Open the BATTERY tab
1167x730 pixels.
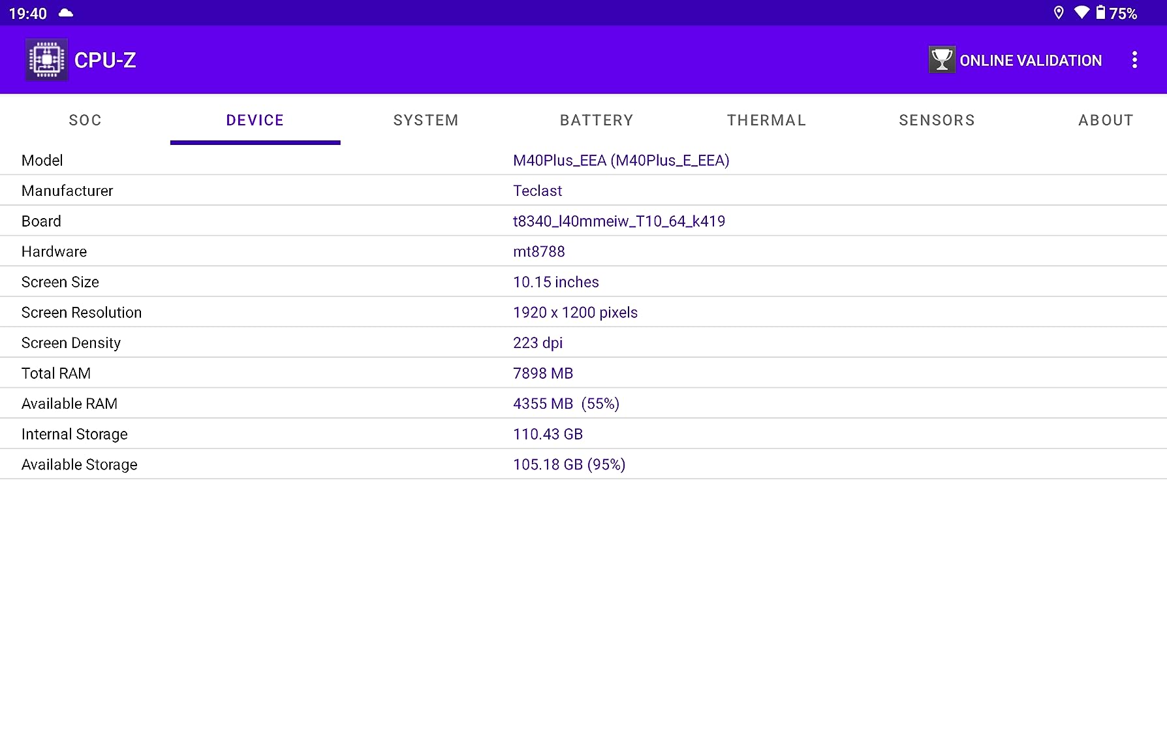tap(597, 120)
